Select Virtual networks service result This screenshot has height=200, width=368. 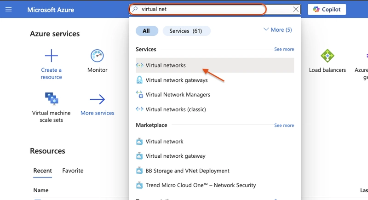215,65
